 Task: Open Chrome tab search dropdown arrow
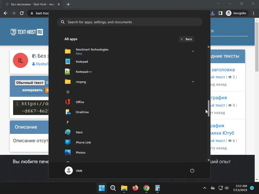coord(218,4)
